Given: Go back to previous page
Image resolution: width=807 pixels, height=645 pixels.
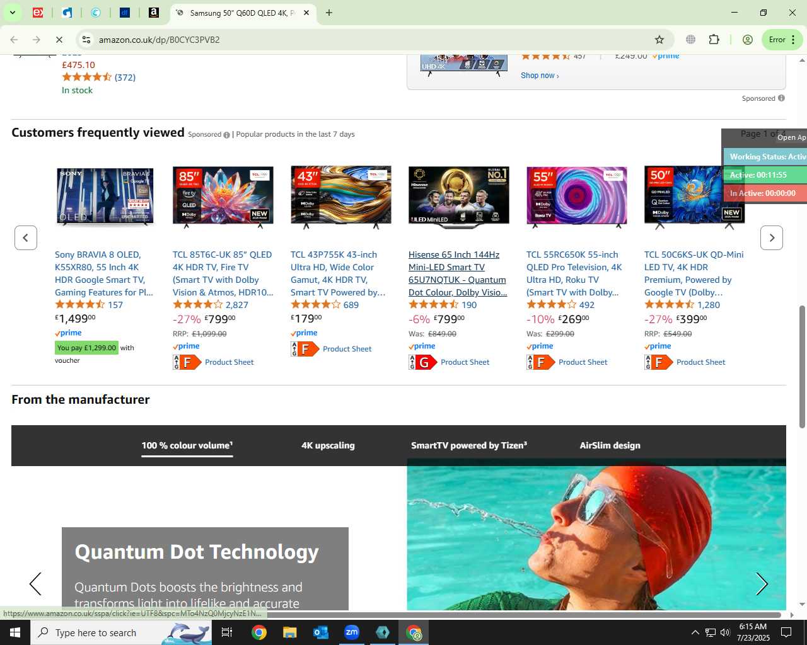Looking at the screenshot, I should (14, 40).
